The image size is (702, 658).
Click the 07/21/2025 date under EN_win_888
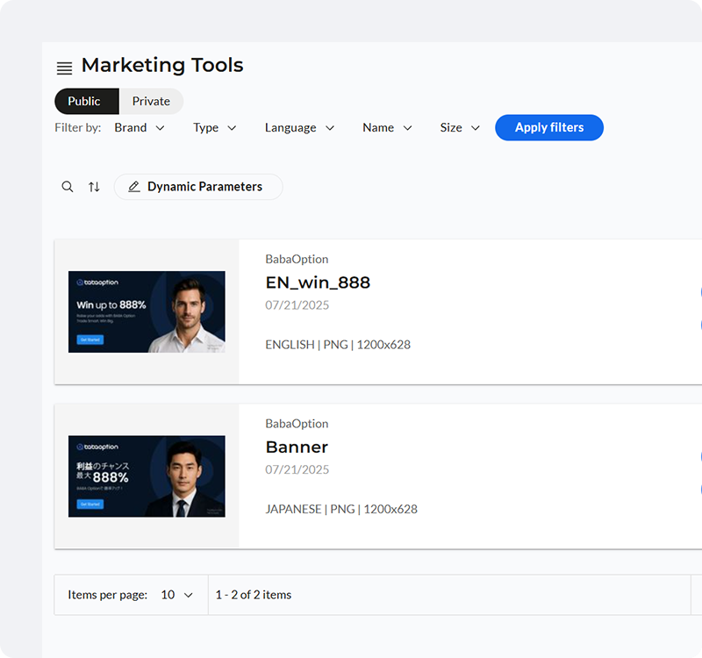(297, 305)
